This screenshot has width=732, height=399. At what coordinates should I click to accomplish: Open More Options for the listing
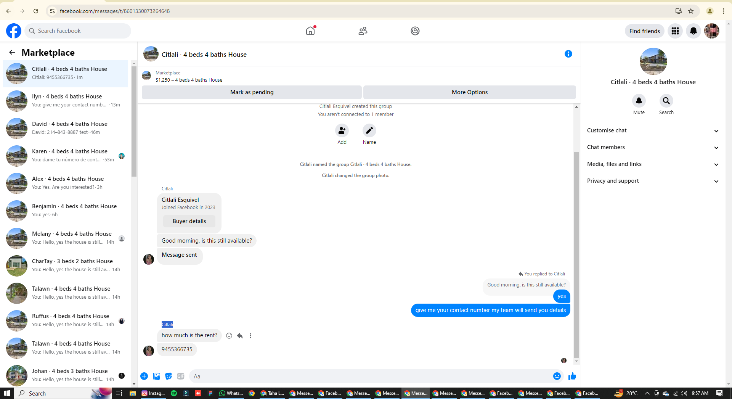470,92
